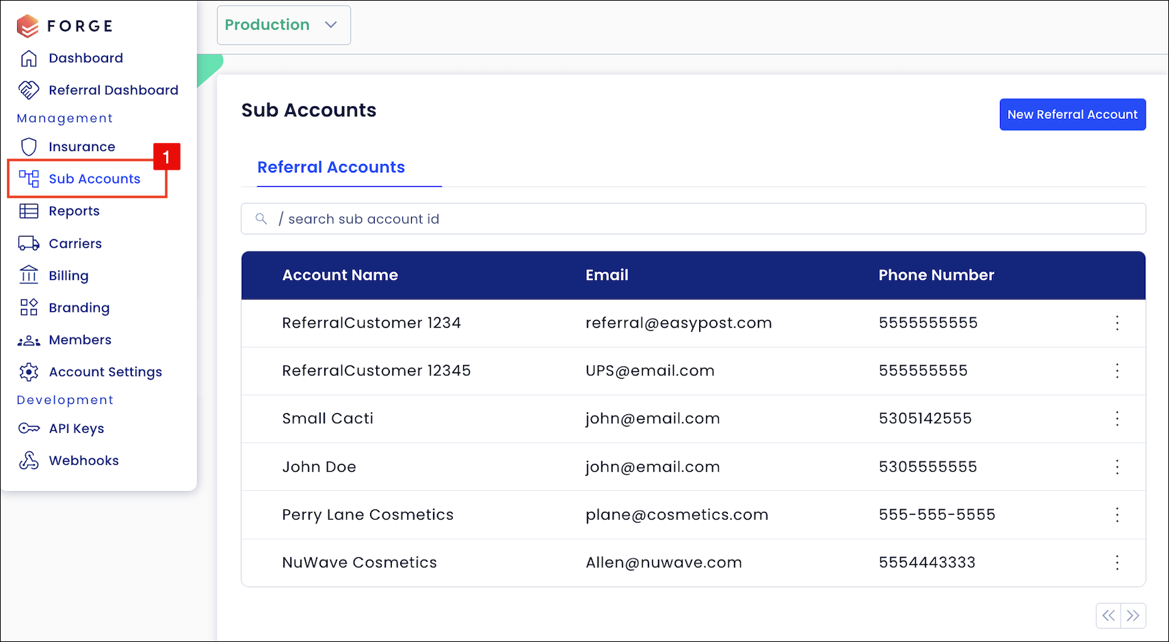Click the Sub Accounts hierarchy icon
The width and height of the screenshot is (1169, 642).
pyautogui.click(x=29, y=179)
